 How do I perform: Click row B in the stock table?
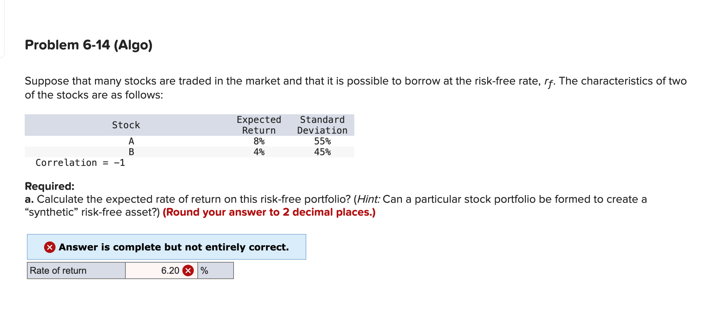(x=131, y=152)
